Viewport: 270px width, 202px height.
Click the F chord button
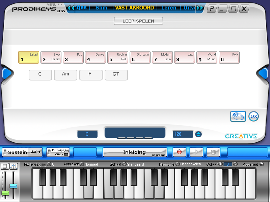[91, 75]
